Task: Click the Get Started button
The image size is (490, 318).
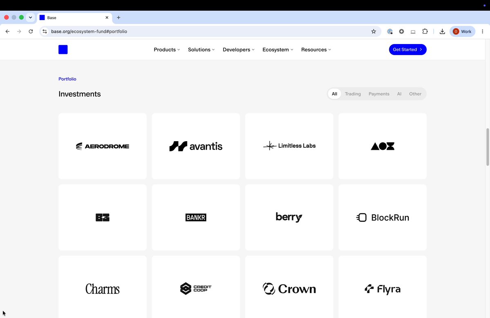Action: 407,50
